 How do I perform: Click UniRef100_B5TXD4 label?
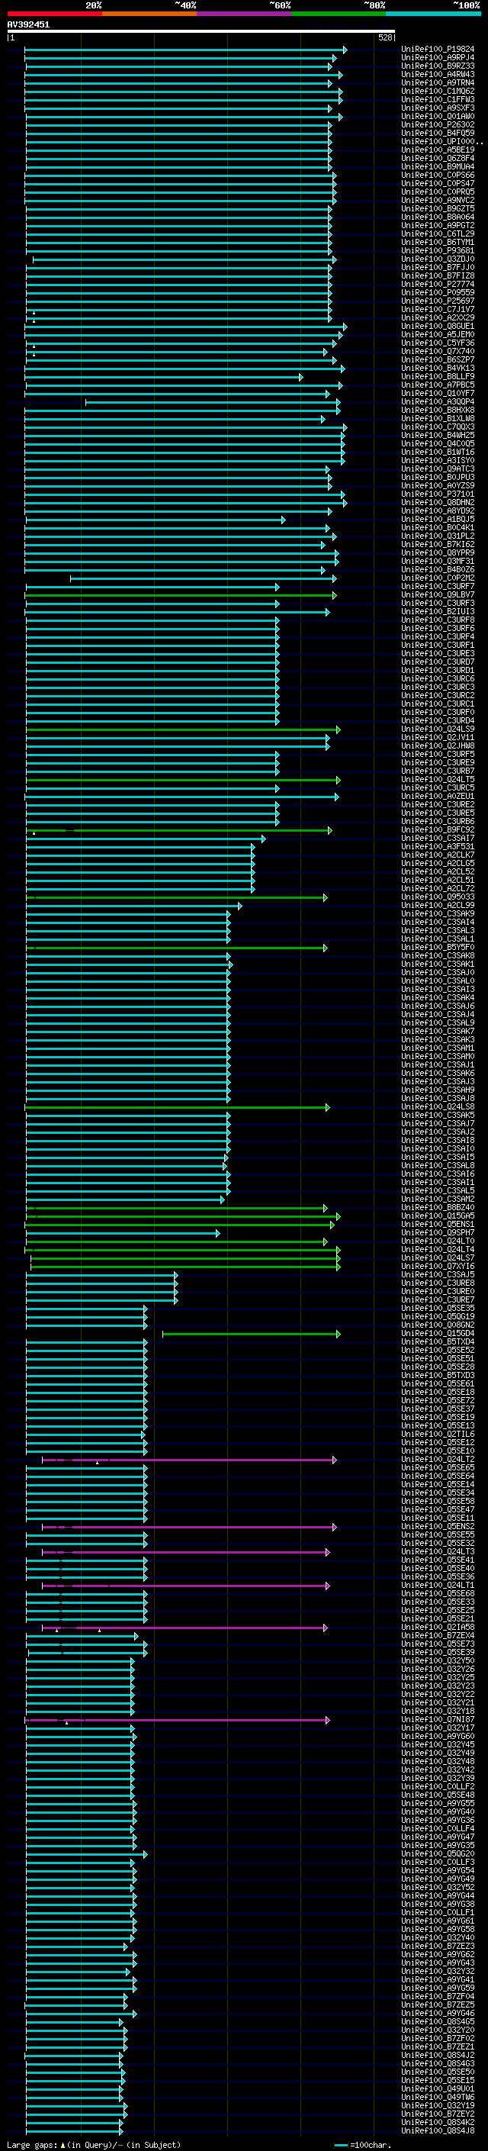coord(438,1342)
